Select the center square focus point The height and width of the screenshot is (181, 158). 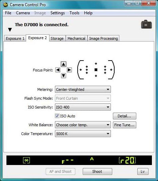click(96, 70)
